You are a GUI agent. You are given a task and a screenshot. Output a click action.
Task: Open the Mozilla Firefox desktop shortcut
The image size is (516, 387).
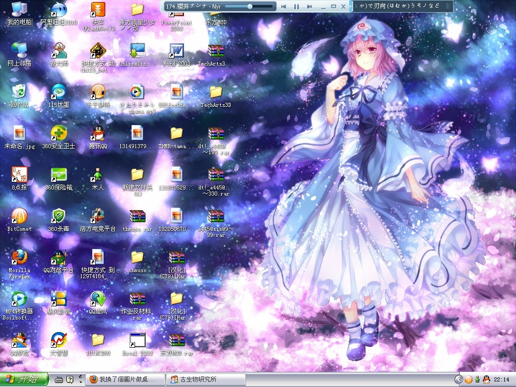19,257
